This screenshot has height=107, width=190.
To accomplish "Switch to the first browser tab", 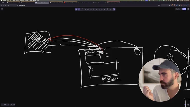I will coord(13,3).
